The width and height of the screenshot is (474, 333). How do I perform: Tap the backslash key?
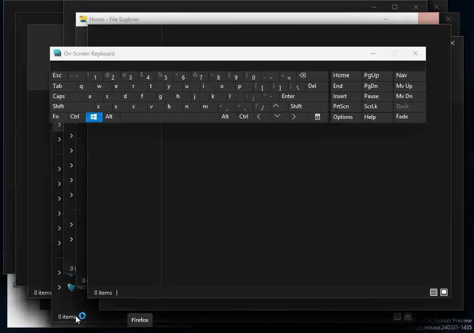point(298,87)
